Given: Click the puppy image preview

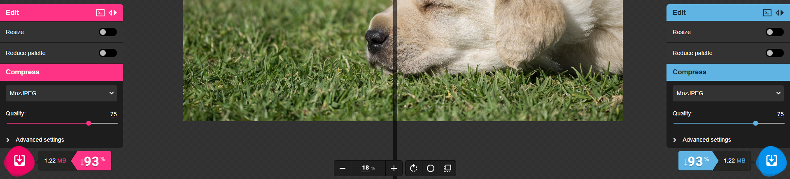Looking at the screenshot, I should 403,60.
